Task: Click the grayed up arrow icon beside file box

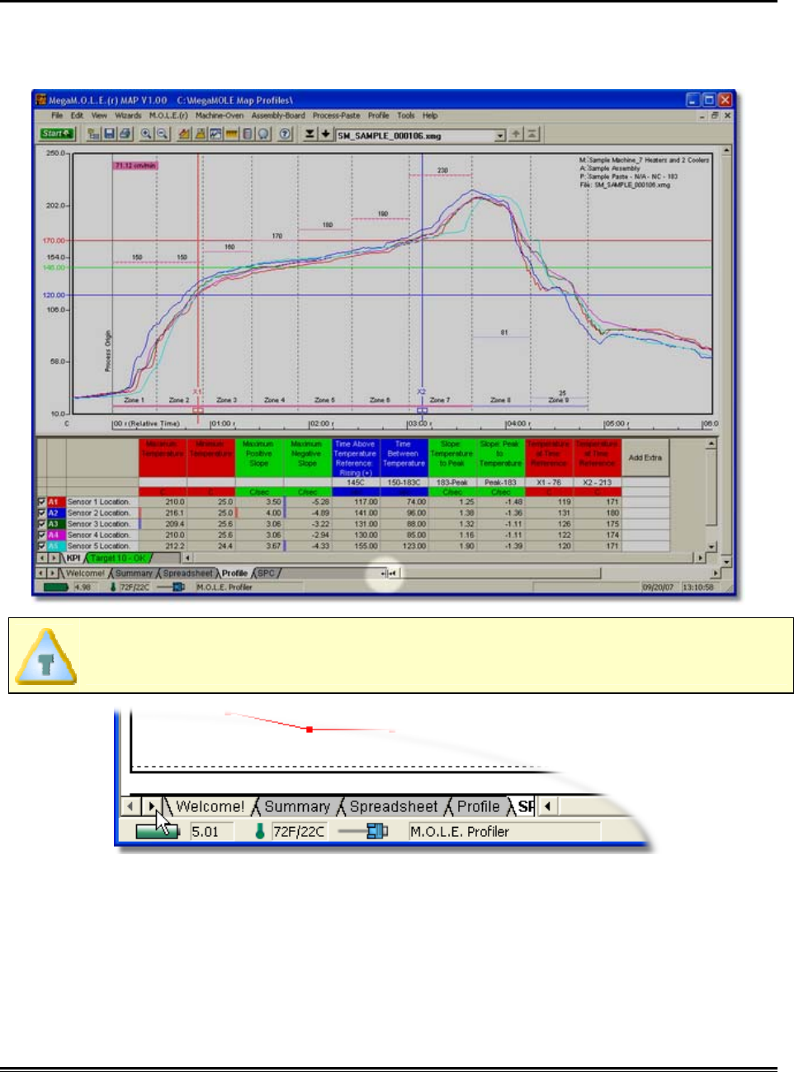Action: (516, 134)
